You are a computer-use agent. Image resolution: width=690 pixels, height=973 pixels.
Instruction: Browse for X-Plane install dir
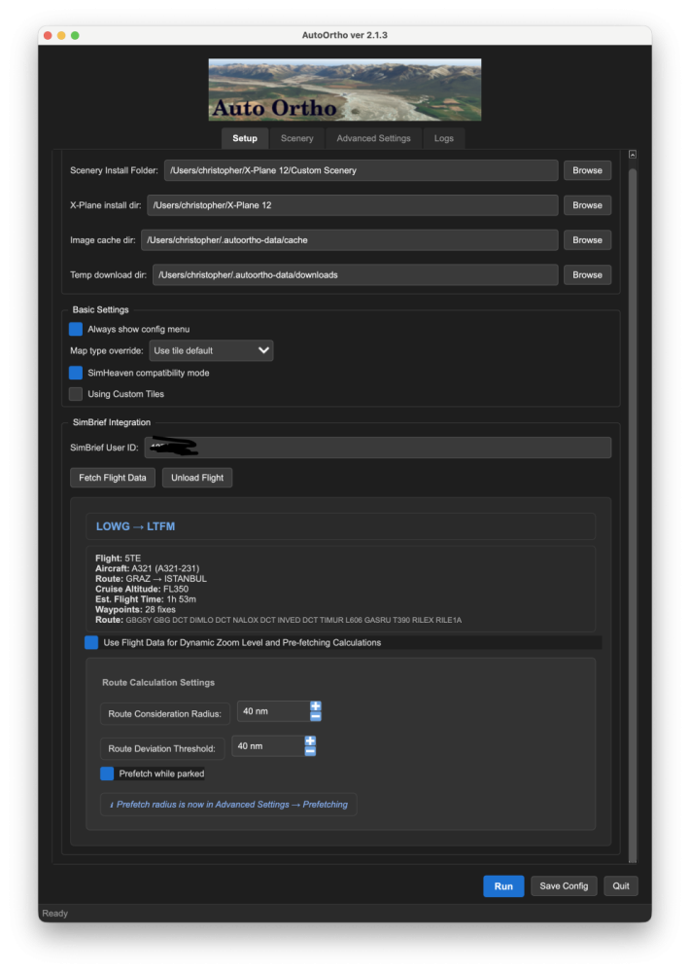[586, 205]
